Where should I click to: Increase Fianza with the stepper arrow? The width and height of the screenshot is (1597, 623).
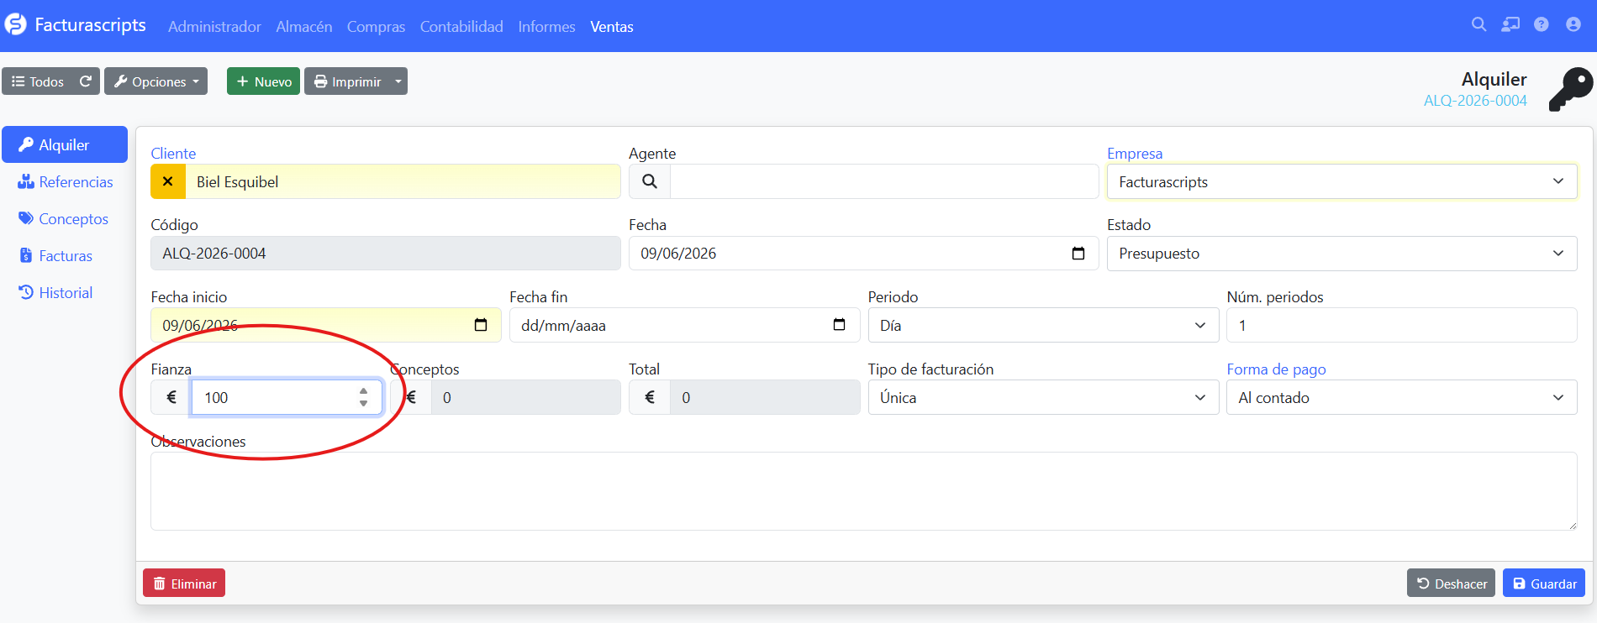coord(363,391)
